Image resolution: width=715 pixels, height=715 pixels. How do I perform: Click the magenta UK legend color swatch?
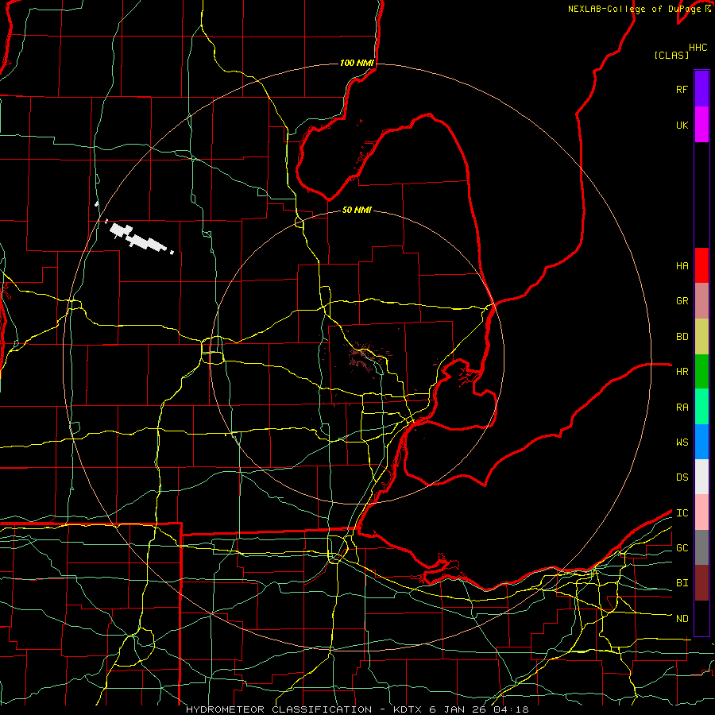tap(701, 125)
